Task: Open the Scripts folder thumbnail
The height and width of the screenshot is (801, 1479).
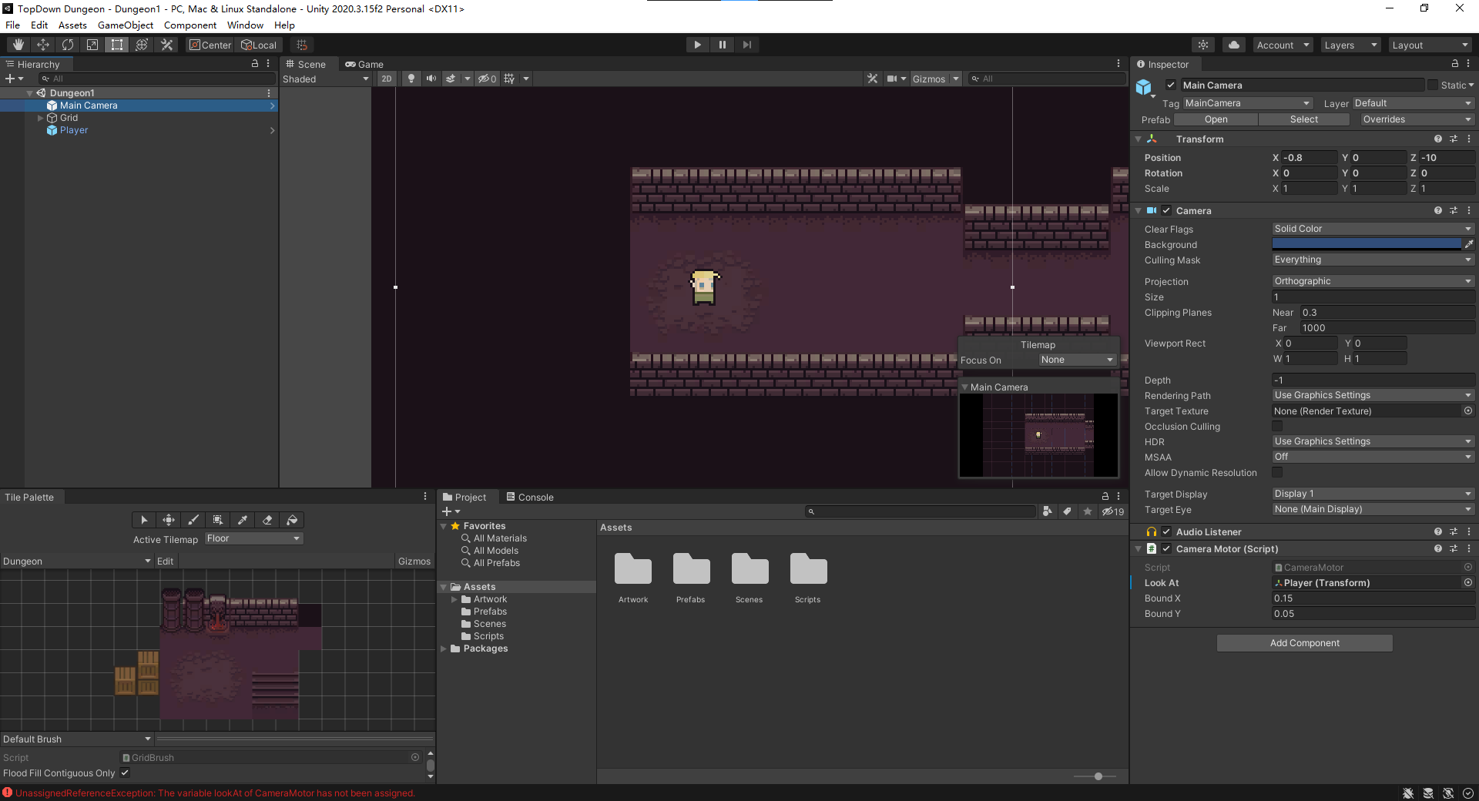Action: coord(808,571)
